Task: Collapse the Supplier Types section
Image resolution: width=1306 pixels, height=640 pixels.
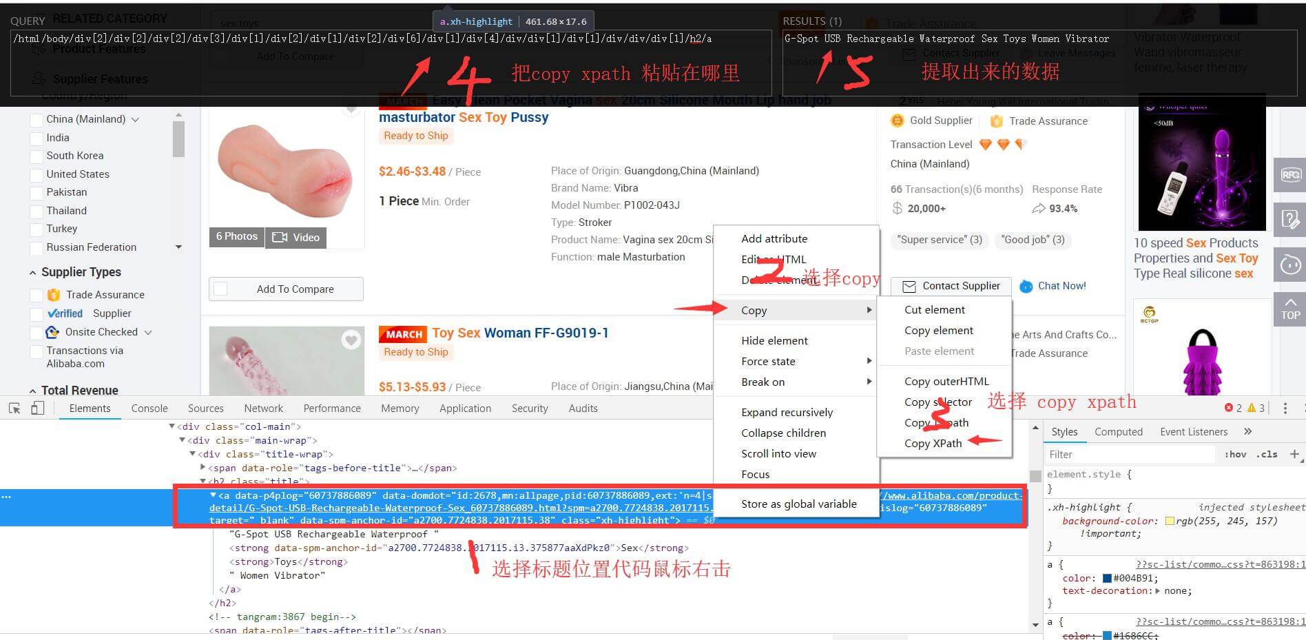Action: 32,273
